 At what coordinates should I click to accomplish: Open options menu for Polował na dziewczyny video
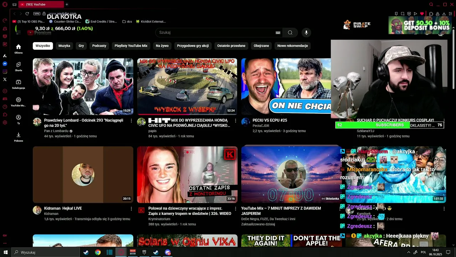(x=235, y=208)
